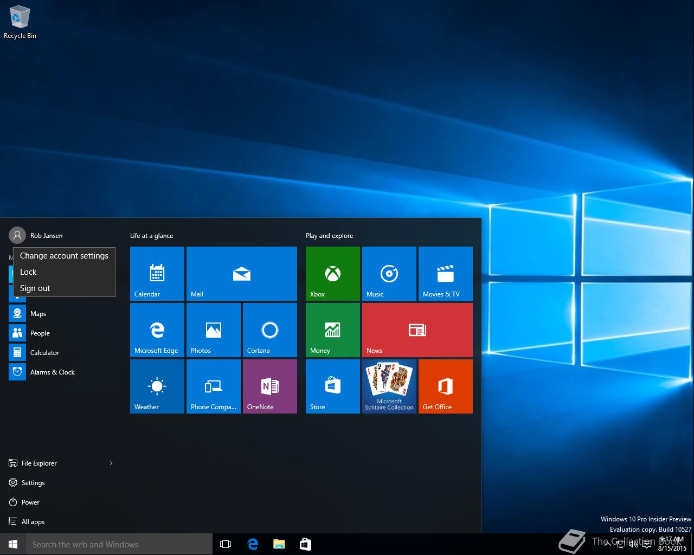Click the taskbar clock and date
This screenshot has width=694, height=555.
point(672,544)
